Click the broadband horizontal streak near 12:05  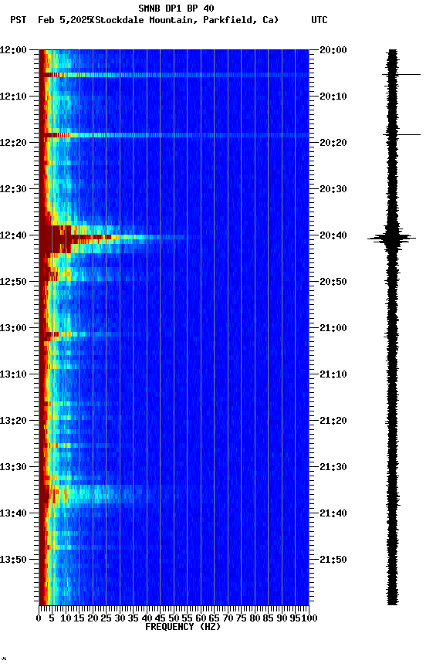click(x=174, y=75)
